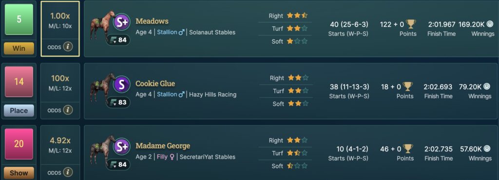Open odds info icon for Meadows
499x180 pixels.
[67, 47]
